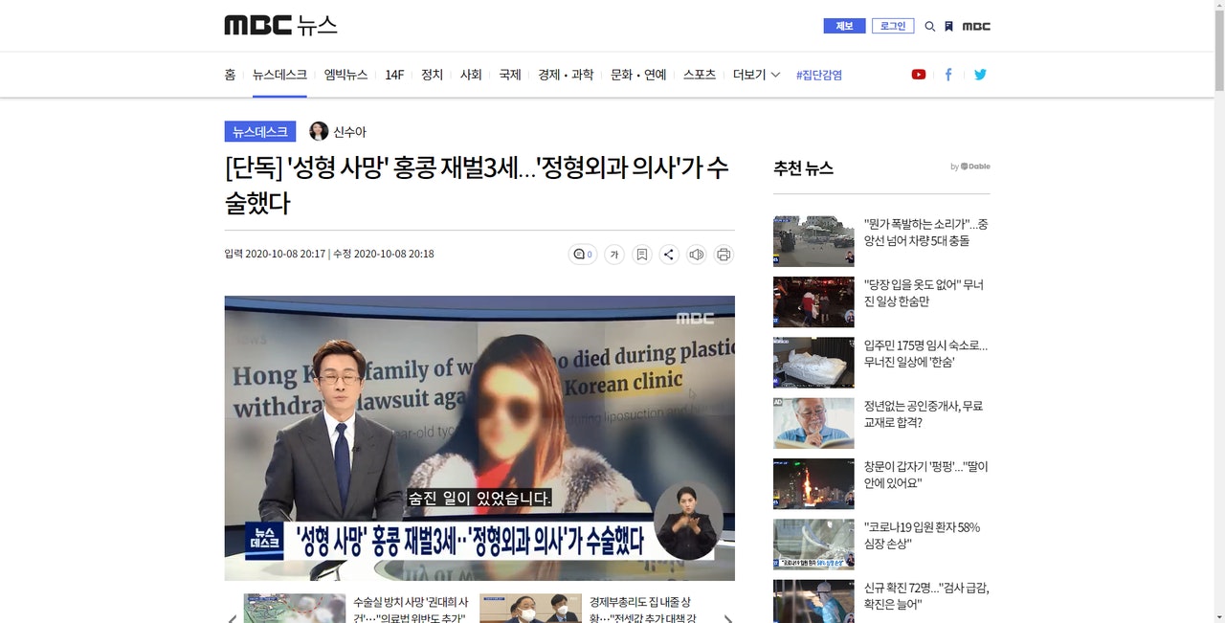Open the 스포츠 menu section
Image resolution: width=1225 pixels, height=623 pixels.
pos(699,75)
